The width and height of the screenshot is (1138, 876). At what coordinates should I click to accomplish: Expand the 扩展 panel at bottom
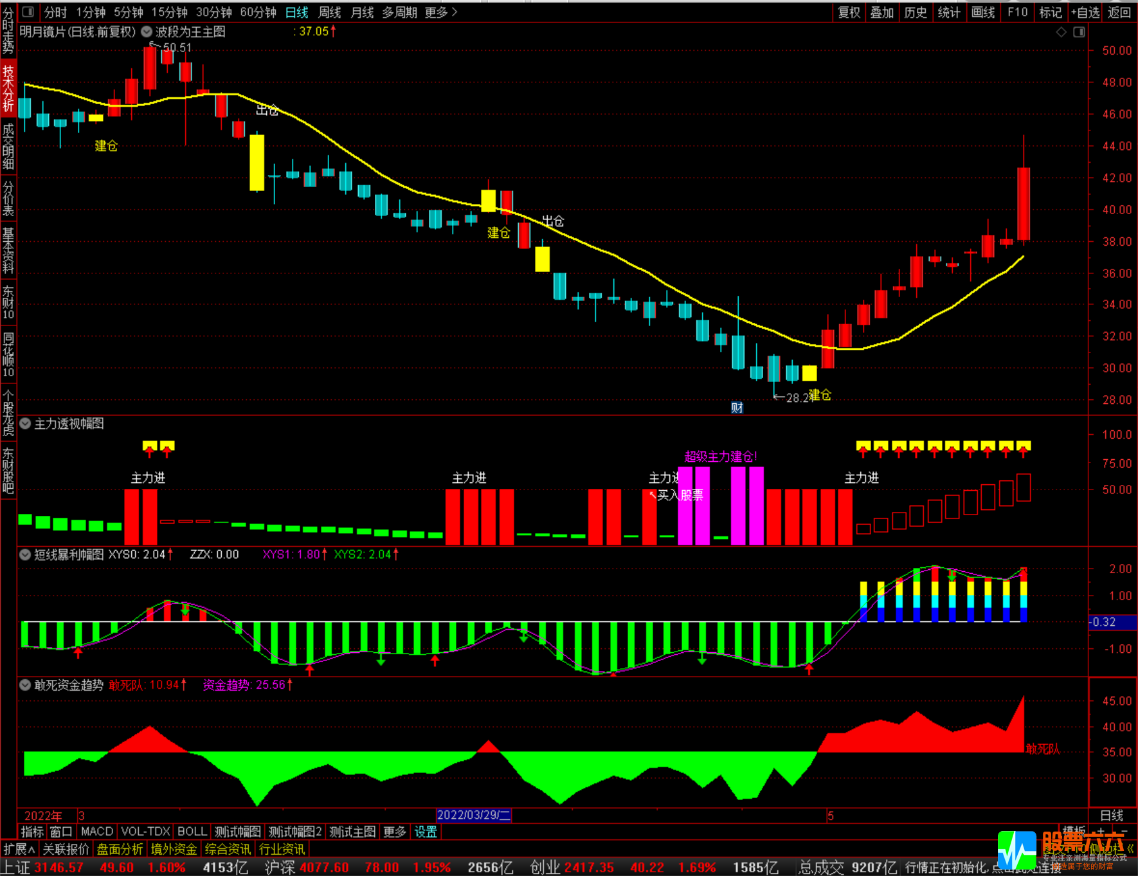[19, 849]
